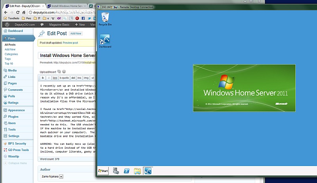317x183 pixels.
Task: Insert a link with the link button
Action: click(x=55, y=78)
